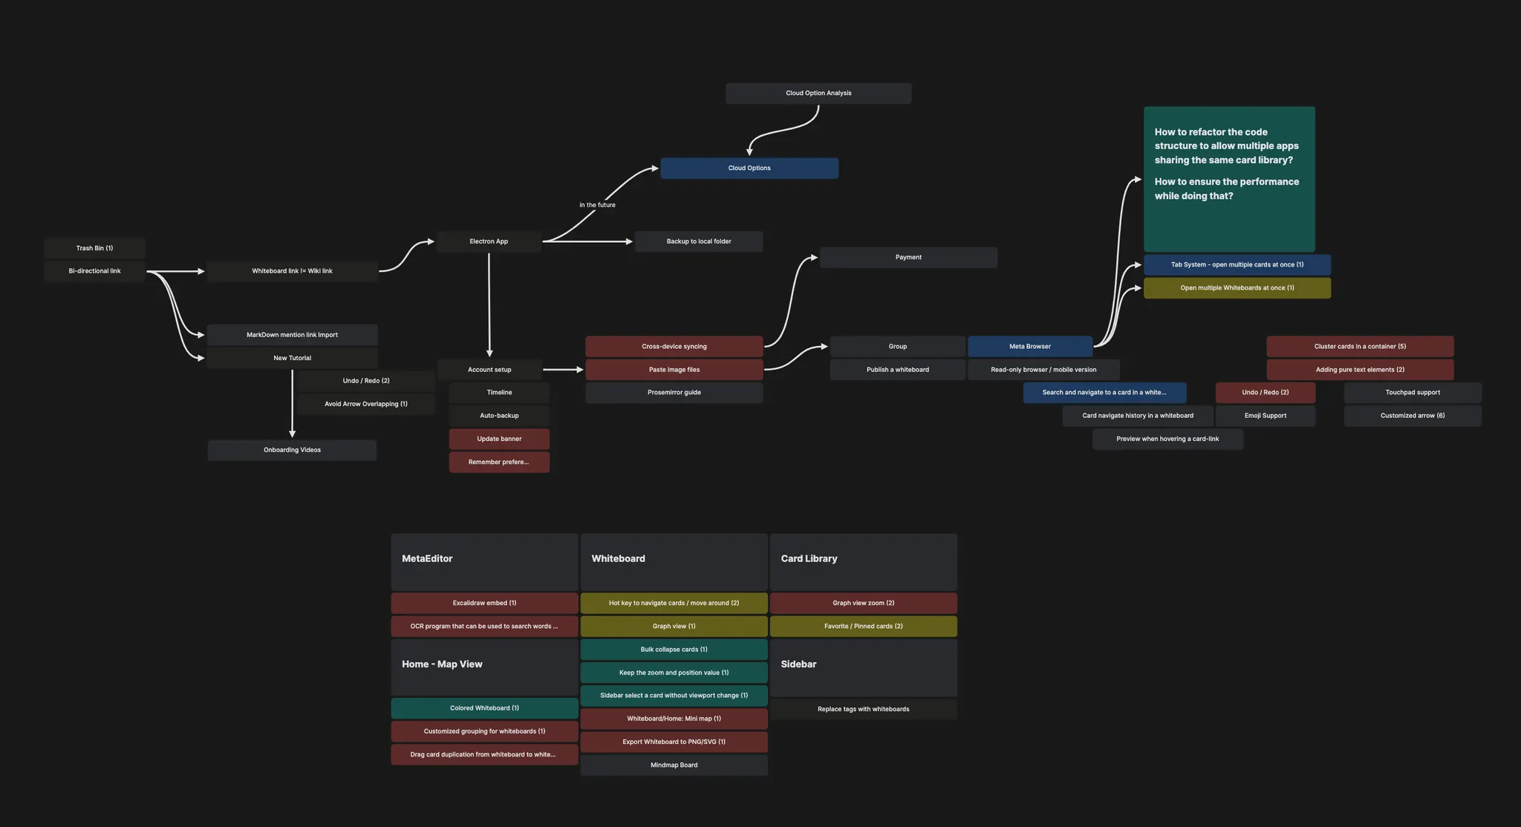Click the Bi-directional link card
Image resolution: width=1521 pixels, height=827 pixels.
[94, 271]
